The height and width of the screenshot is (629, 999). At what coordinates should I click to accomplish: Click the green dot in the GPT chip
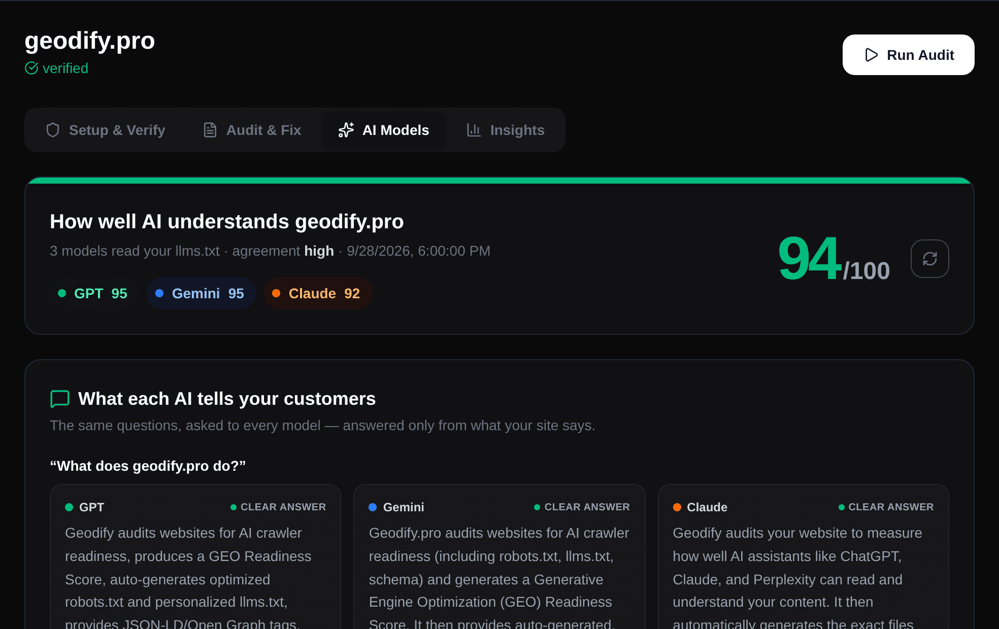click(62, 293)
